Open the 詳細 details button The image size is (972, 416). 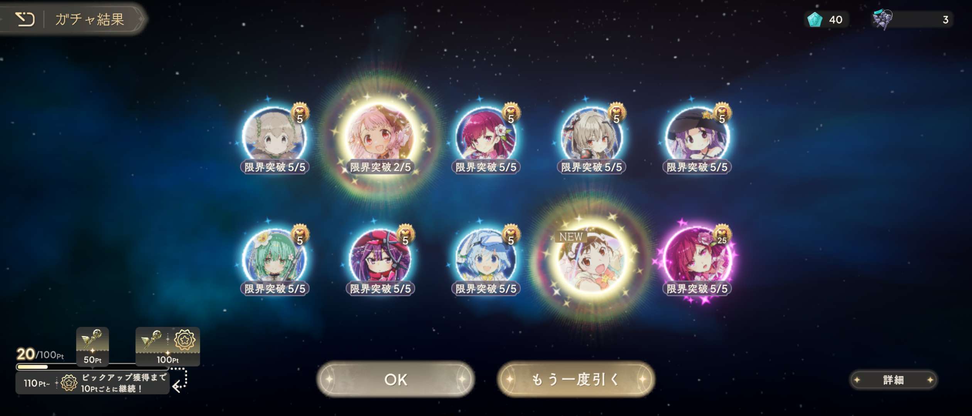click(x=893, y=380)
